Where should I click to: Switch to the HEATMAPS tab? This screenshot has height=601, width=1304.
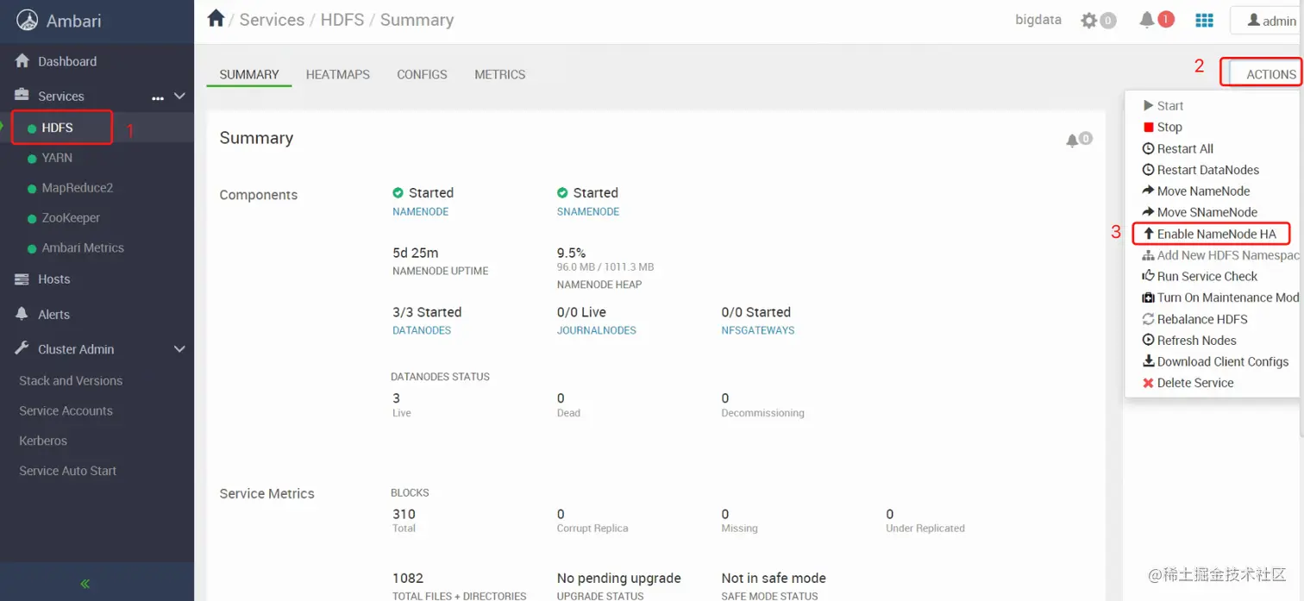coord(338,75)
